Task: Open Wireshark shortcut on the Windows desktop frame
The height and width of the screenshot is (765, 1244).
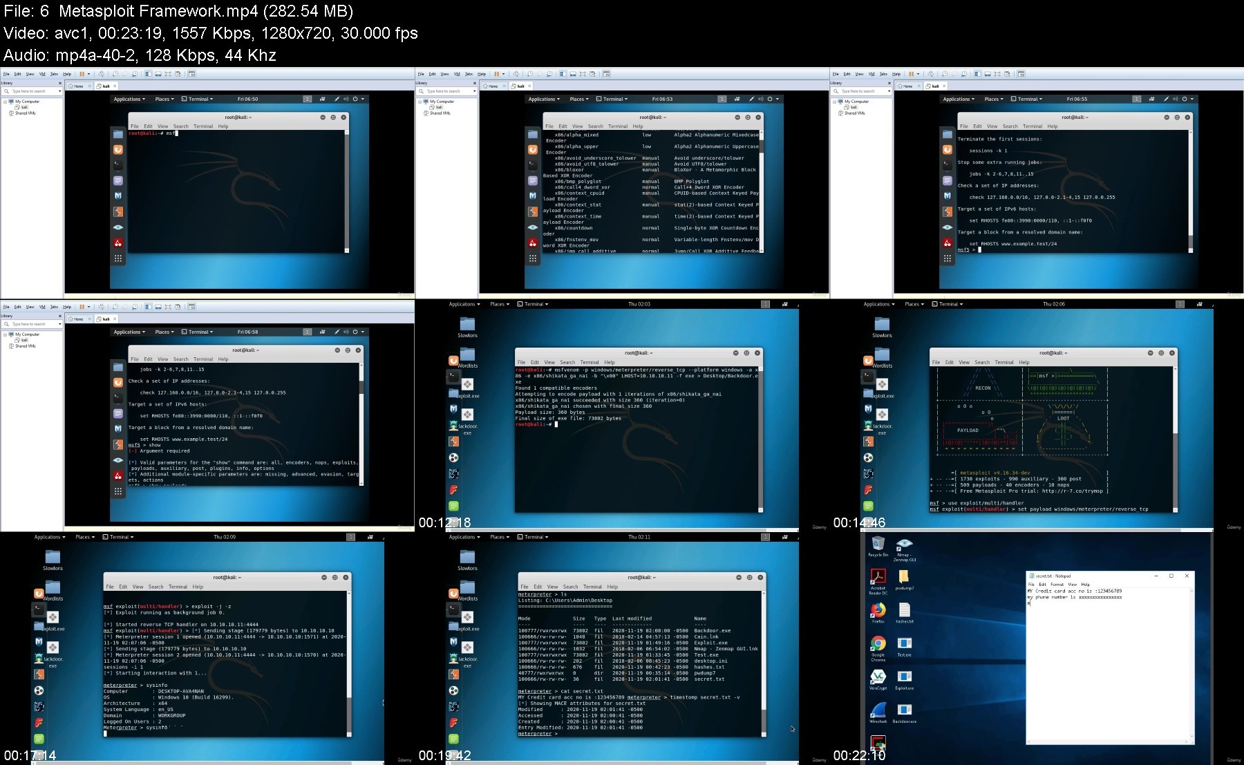Action: 878,712
